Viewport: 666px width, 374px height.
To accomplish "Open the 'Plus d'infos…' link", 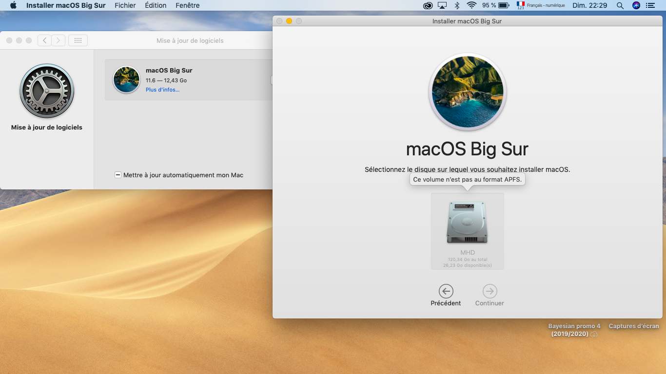I will click(162, 90).
